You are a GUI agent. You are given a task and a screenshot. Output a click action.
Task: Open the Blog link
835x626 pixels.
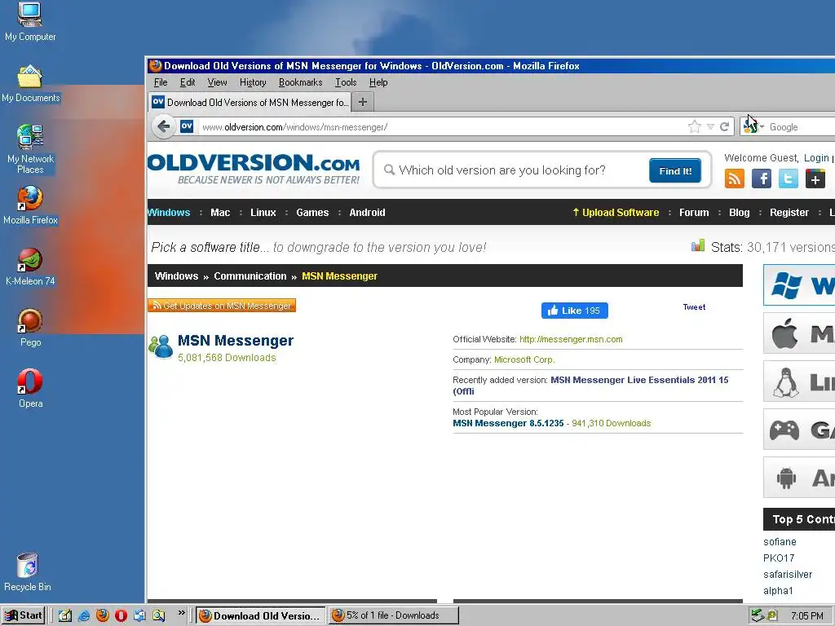739,213
